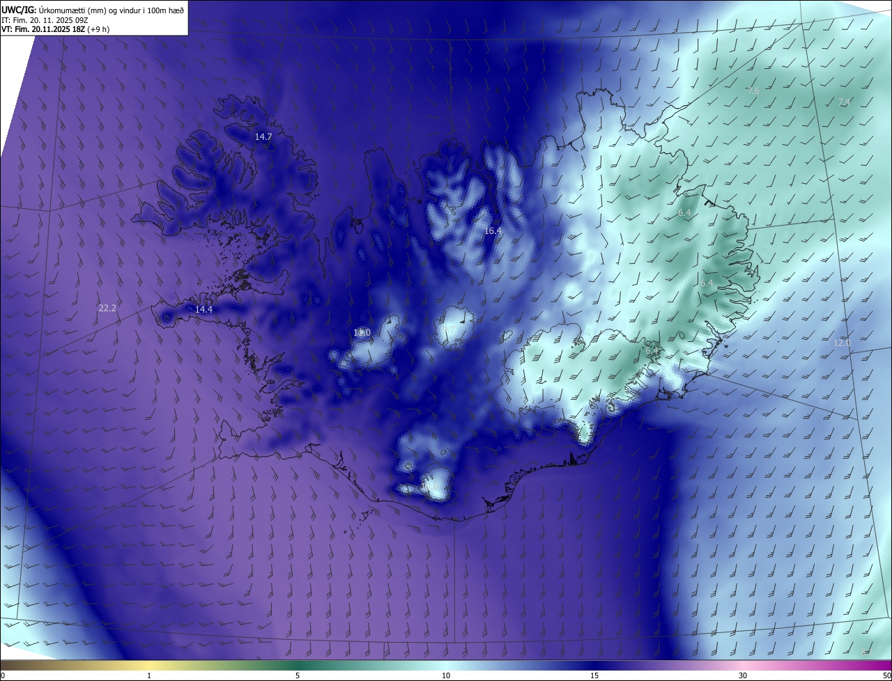Screen dimensions: 892x681
Task: Click the precipitation colour scale bar
Action: (x=446, y=665)
